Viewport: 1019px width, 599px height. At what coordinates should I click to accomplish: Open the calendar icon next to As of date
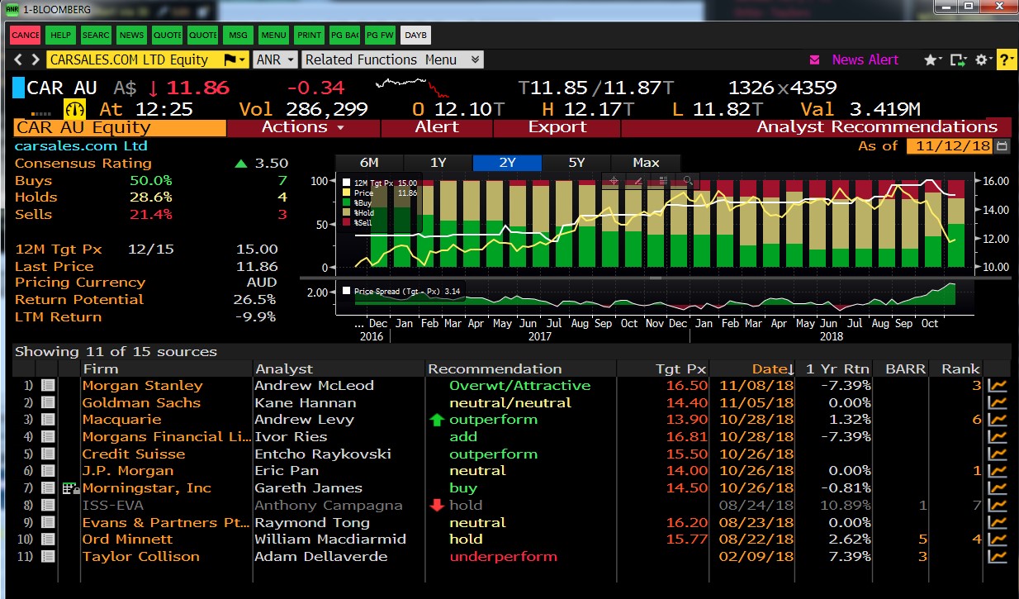tap(1002, 145)
